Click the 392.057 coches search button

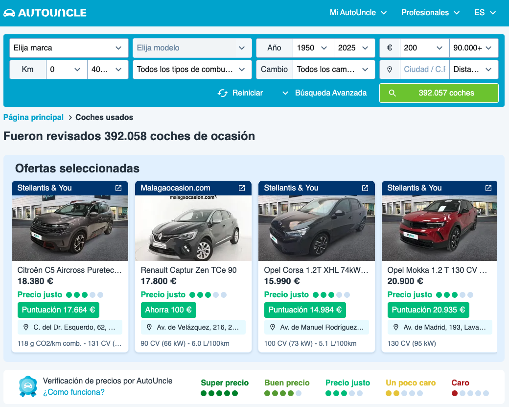(439, 93)
